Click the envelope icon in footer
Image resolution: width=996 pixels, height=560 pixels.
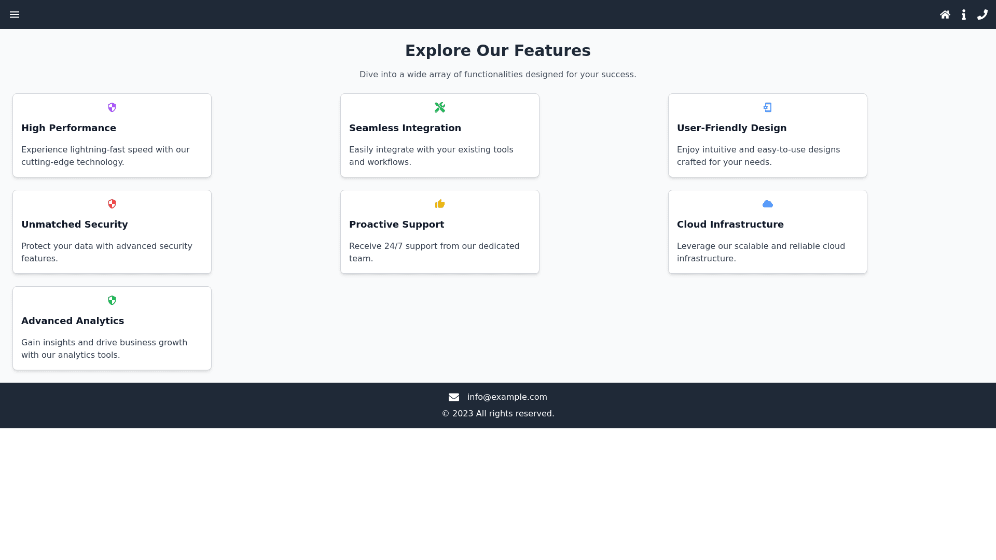pos(454,397)
